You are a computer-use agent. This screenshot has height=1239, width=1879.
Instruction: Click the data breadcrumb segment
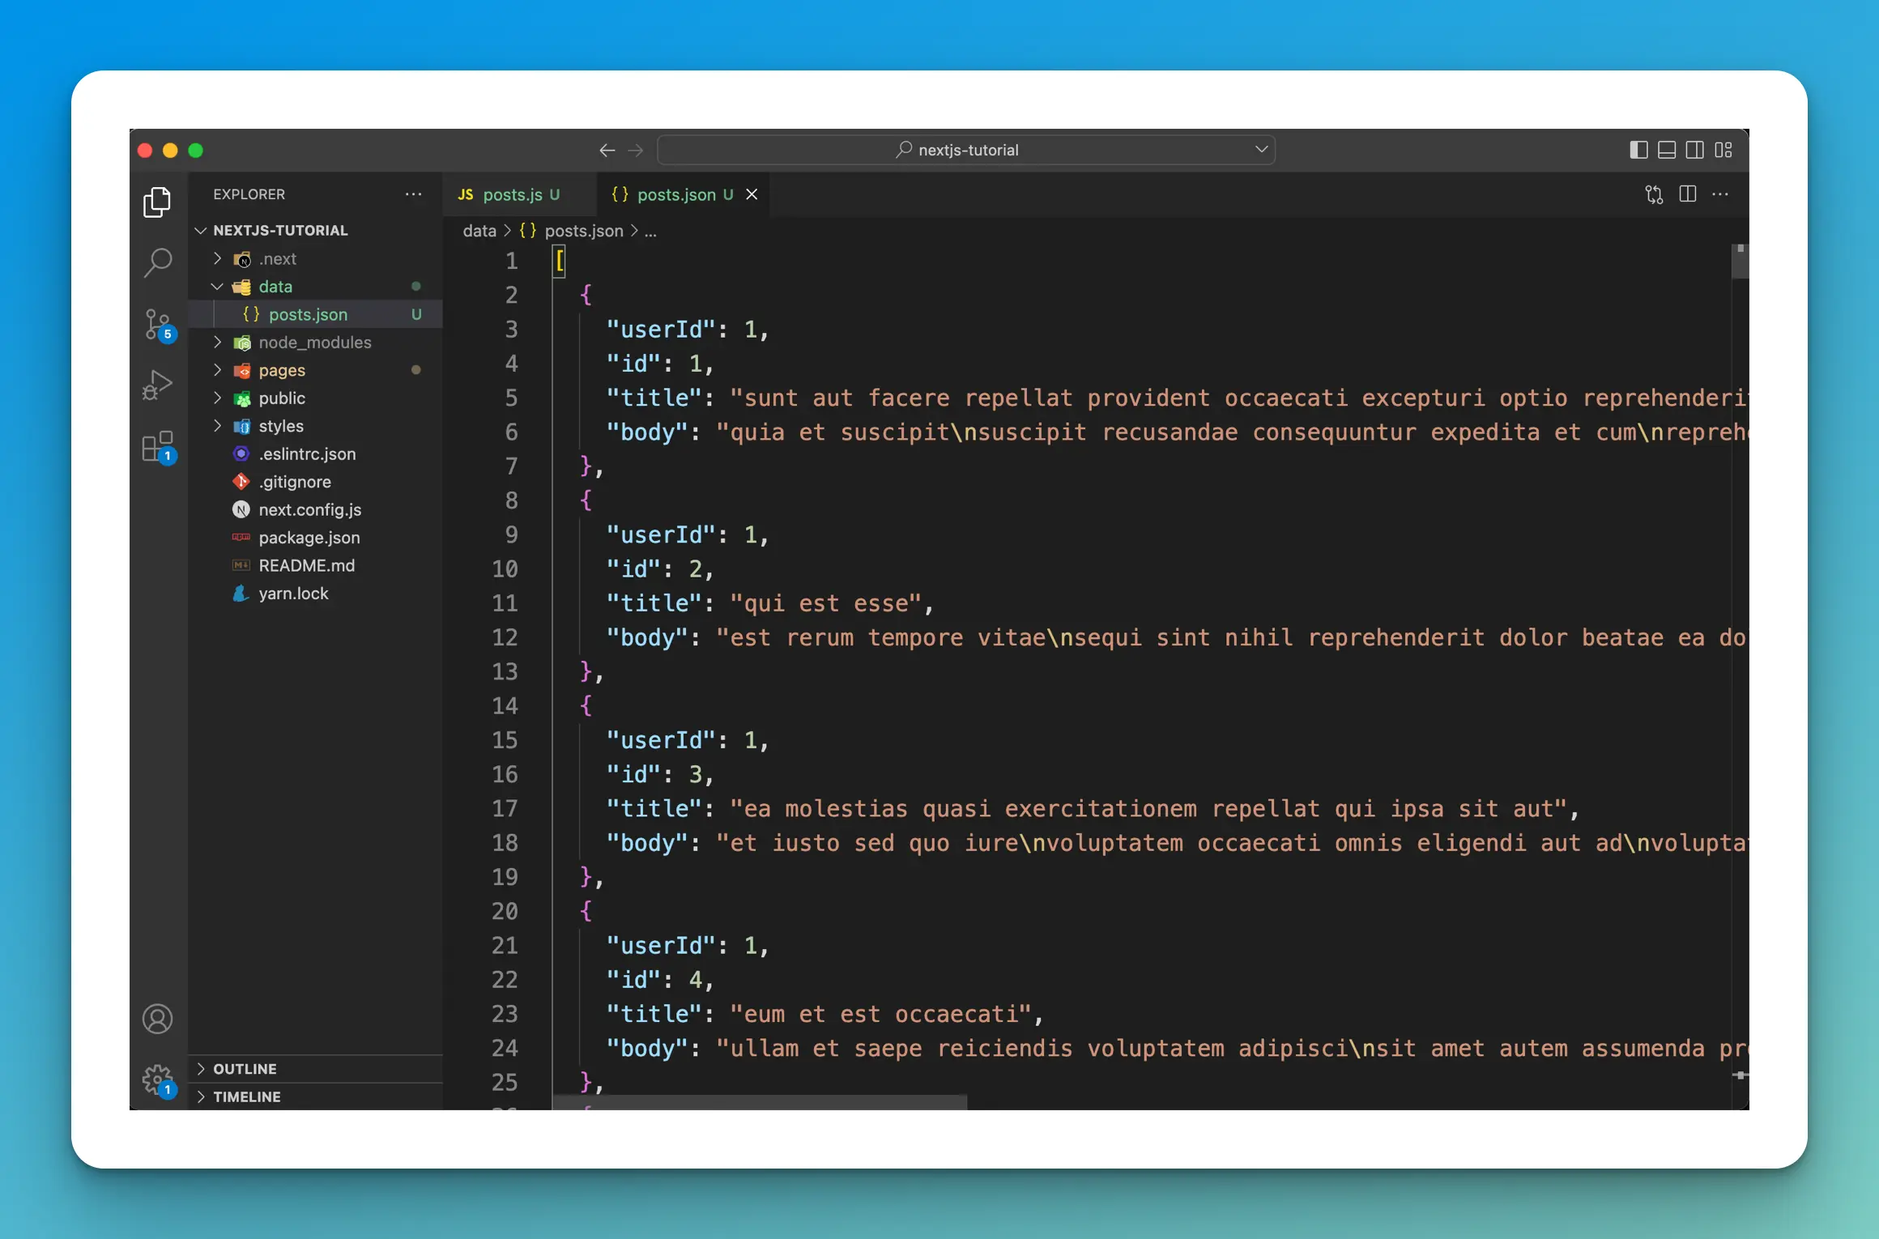(x=479, y=232)
